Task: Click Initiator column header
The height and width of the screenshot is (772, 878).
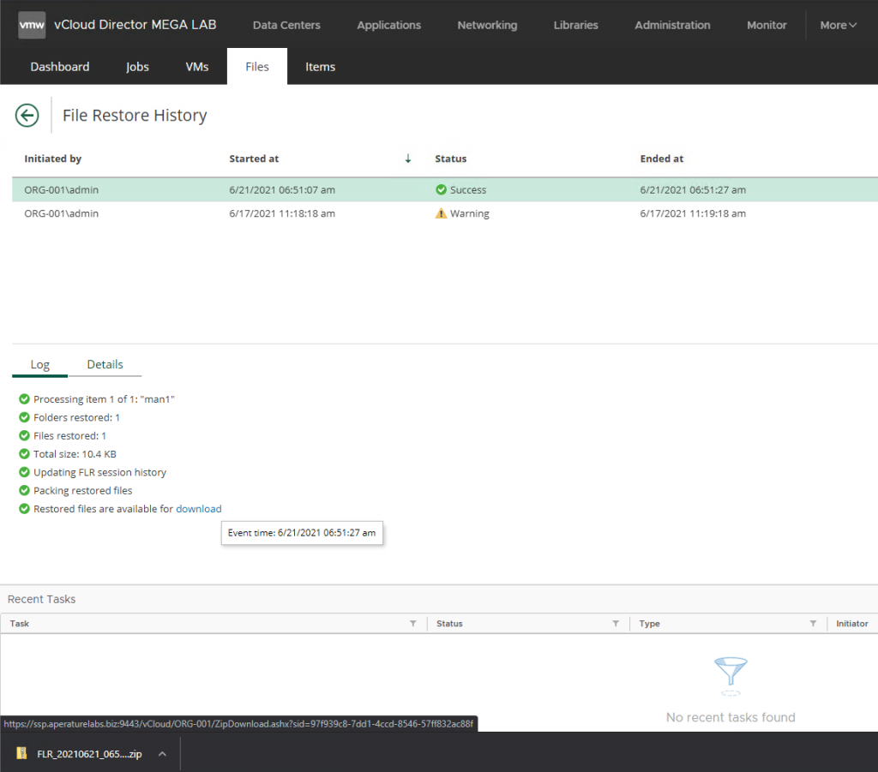Action: (x=852, y=623)
